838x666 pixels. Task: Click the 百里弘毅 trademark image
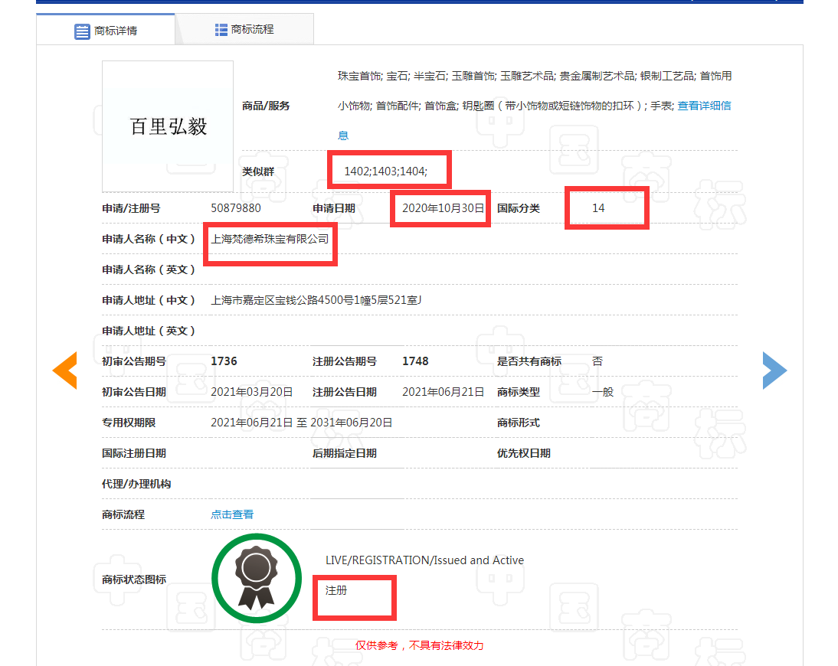166,126
